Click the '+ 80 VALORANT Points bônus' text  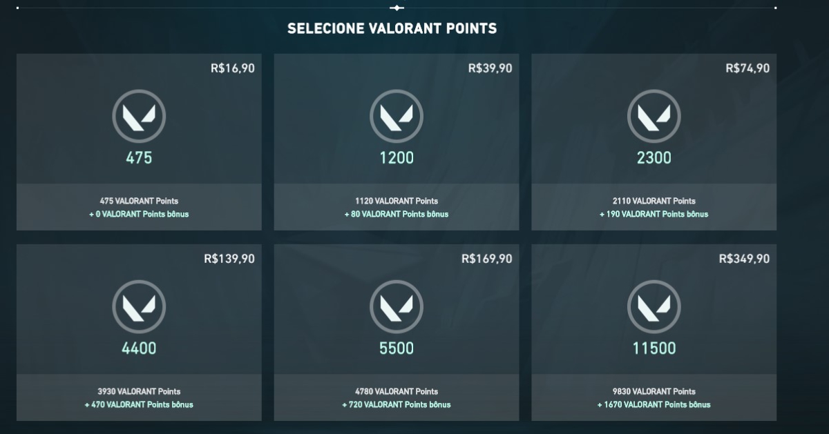[397, 214]
